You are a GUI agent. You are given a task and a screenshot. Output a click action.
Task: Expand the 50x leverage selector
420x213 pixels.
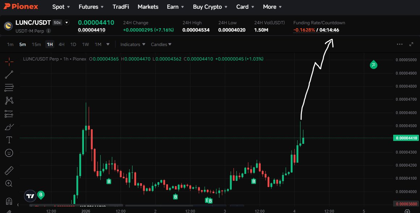pos(57,22)
